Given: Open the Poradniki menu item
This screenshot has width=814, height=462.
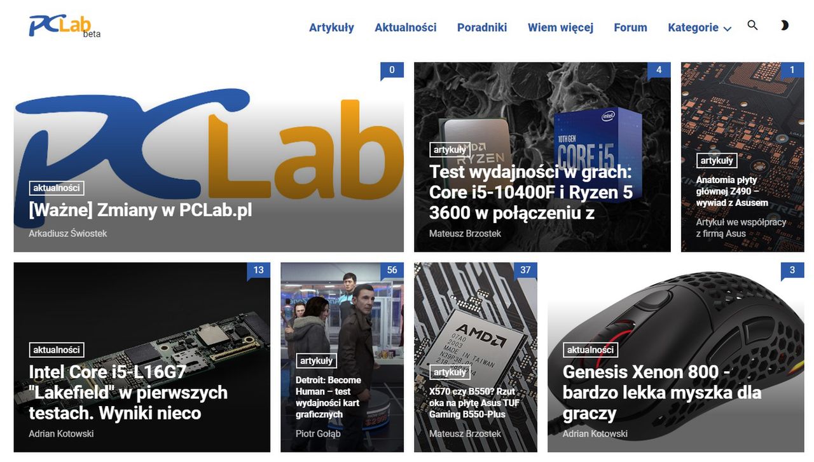Looking at the screenshot, I should coord(482,27).
